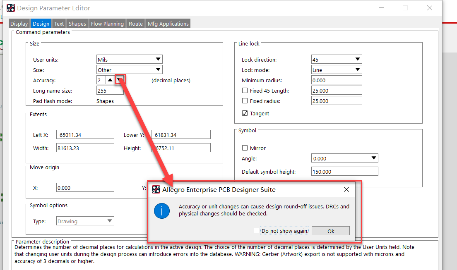
Task: Click the Accuracy increase up arrow
Action: tap(110, 80)
